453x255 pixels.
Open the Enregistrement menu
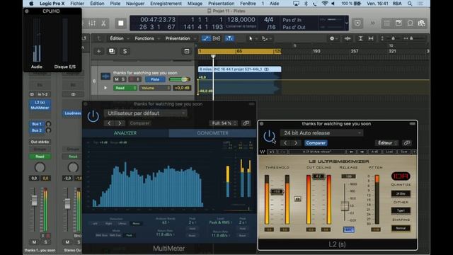tap(166, 4)
